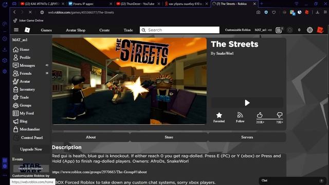Image resolution: width=329 pixels, height=185 pixels.
Task: Click the Home sidebar icon
Action: click(15, 49)
